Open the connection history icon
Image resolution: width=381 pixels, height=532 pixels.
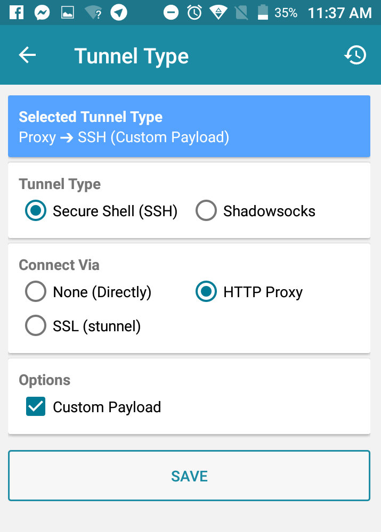click(x=355, y=55)
